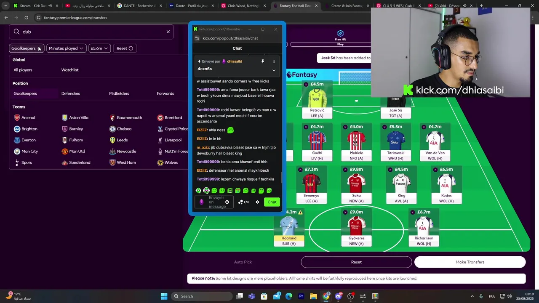Viewport: 539px width, 303px height.
Task: Play the Free Hit chip
Action: point(340,44)
